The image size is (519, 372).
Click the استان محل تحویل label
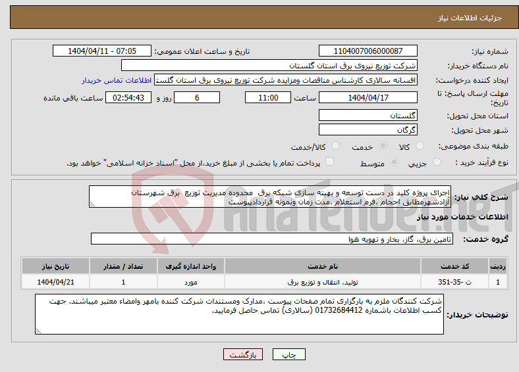478,116
